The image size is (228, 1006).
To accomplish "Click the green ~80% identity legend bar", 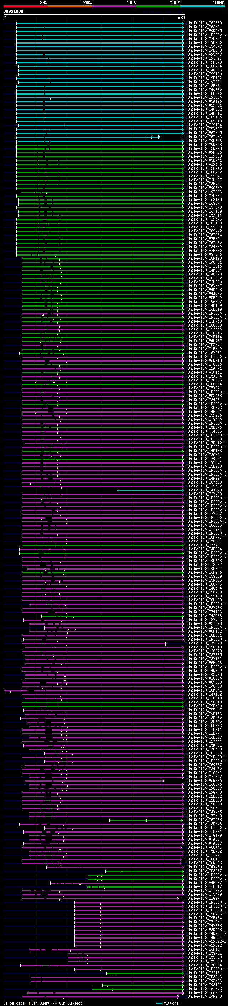I will click(x=158, y=7).
